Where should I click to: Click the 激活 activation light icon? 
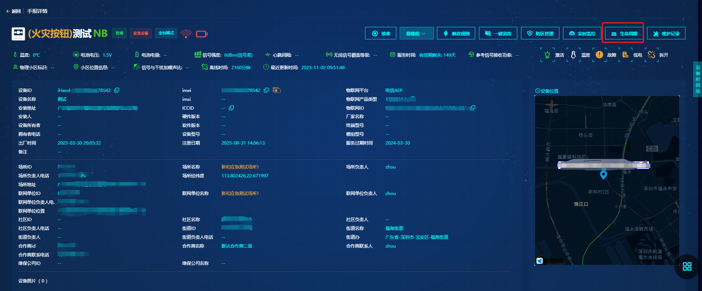548,55
